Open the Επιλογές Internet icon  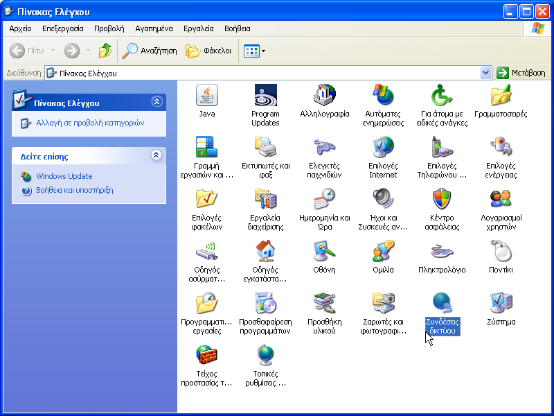pos(383,148)
